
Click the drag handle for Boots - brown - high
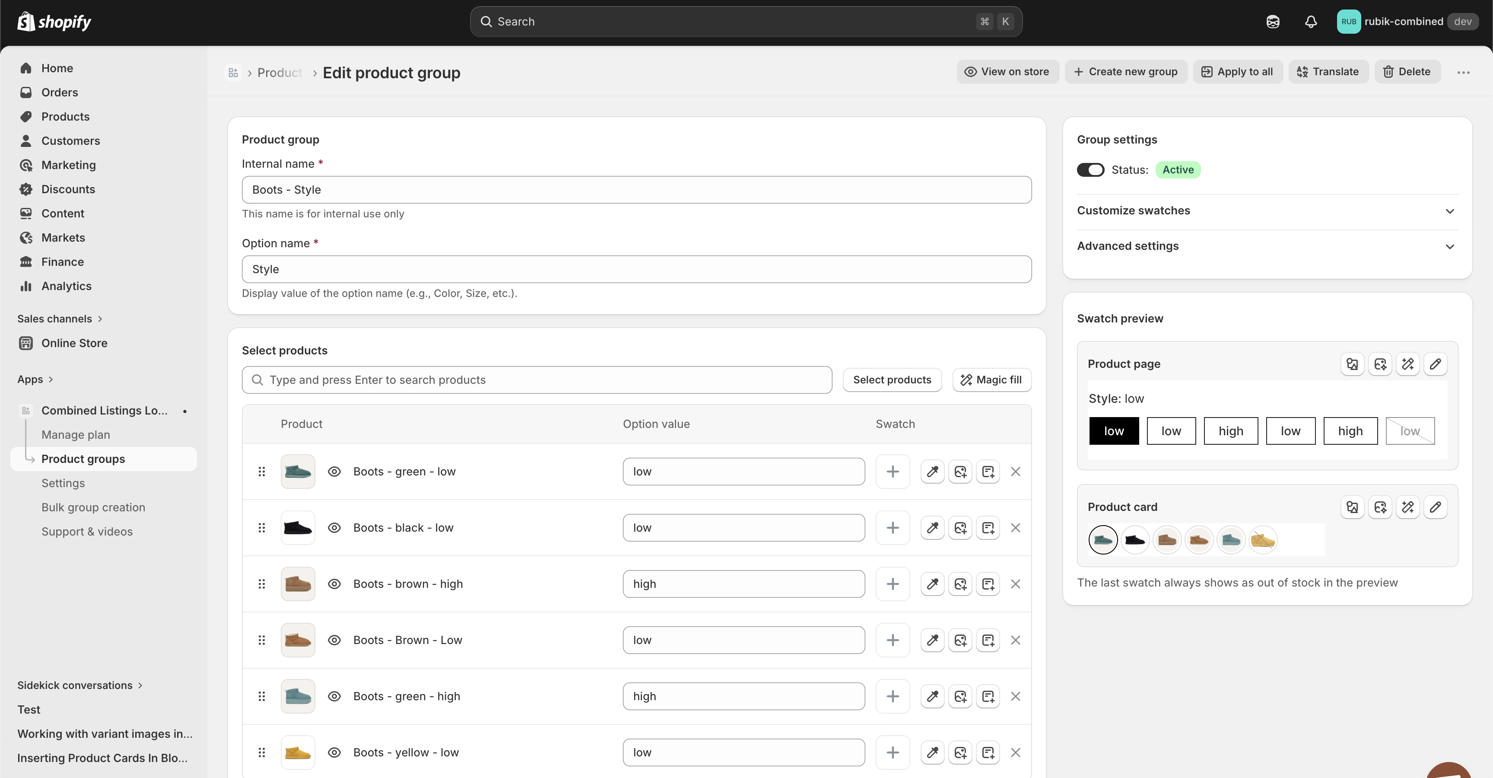[261, 584]
